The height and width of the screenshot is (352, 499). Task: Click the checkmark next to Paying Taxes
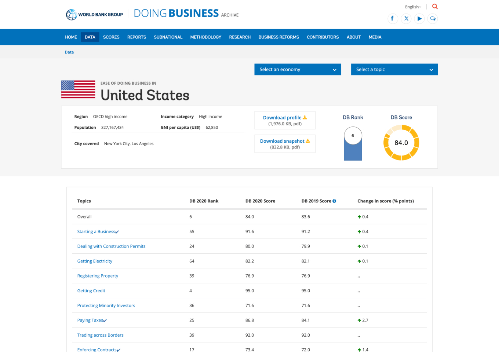click(x=105, y=320)
